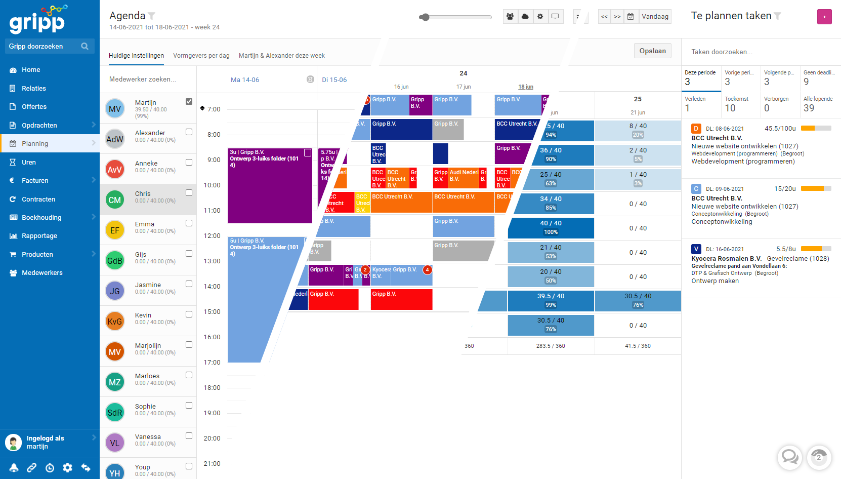
Task: Filter the Agenda with funnel icon
Action: (x=152, y=16)
